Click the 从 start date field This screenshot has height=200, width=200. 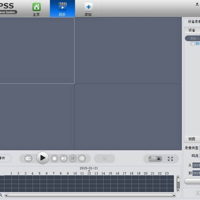coord(196,165)
